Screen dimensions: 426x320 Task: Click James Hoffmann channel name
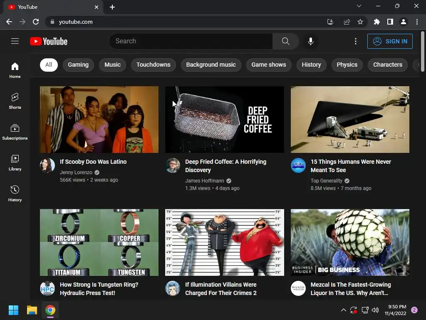click(205, 181)
